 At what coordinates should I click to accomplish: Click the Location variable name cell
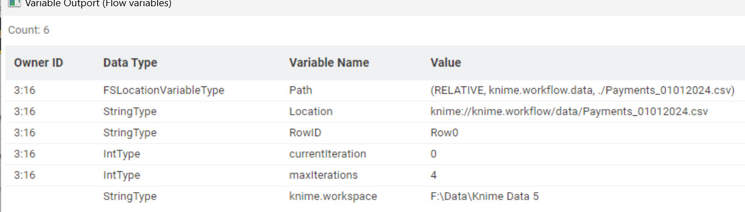pos(311,111)
